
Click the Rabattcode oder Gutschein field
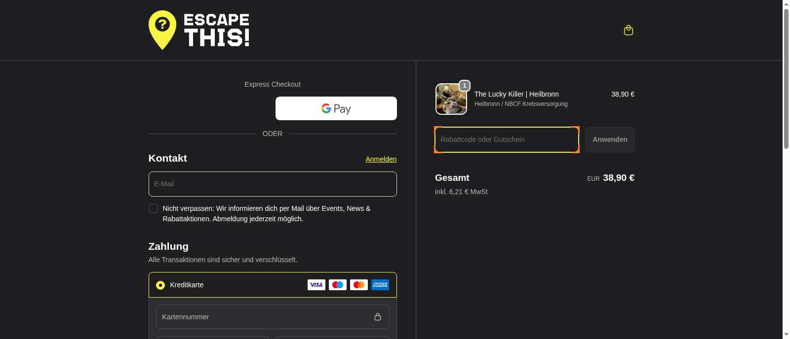pyautogui.click(x=507, y=139)
